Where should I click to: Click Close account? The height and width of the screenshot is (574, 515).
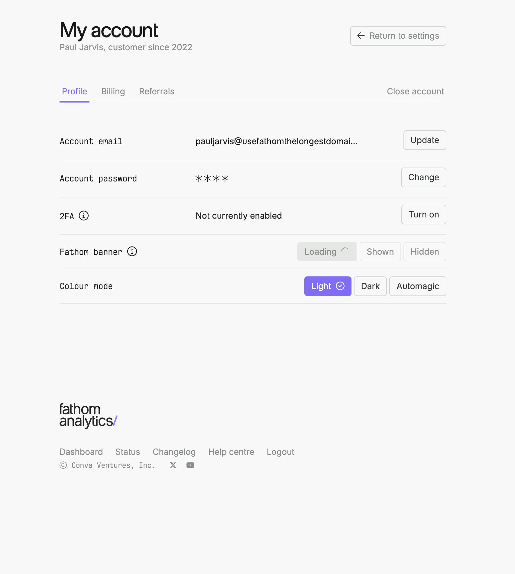[415, 91]
